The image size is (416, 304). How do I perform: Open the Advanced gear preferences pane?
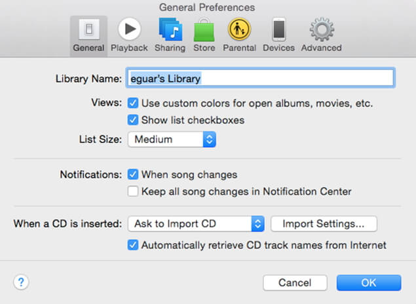tap(321, 35)
